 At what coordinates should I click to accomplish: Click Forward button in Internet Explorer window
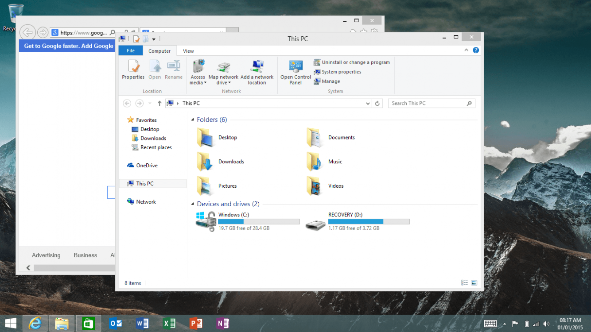[x=43, y=32]
